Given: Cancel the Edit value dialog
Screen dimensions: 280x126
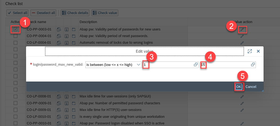Looking at the screenshot, I should point(251,87).
